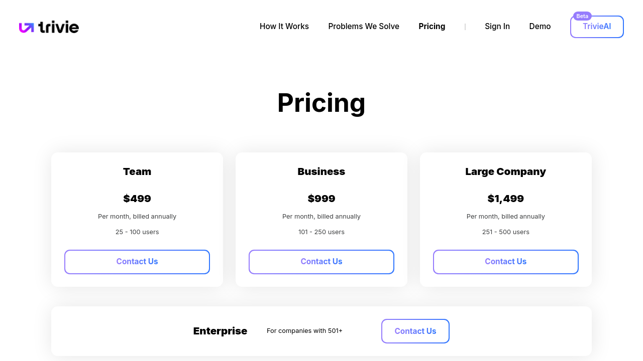Viewport: 643px width, 361px height.
Task: Click the trivie wordmark in the header
Action: (x=59, y=27)
